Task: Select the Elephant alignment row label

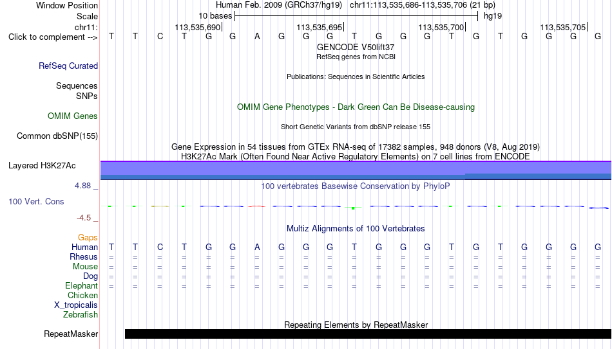Action: (x=81, y=286)
